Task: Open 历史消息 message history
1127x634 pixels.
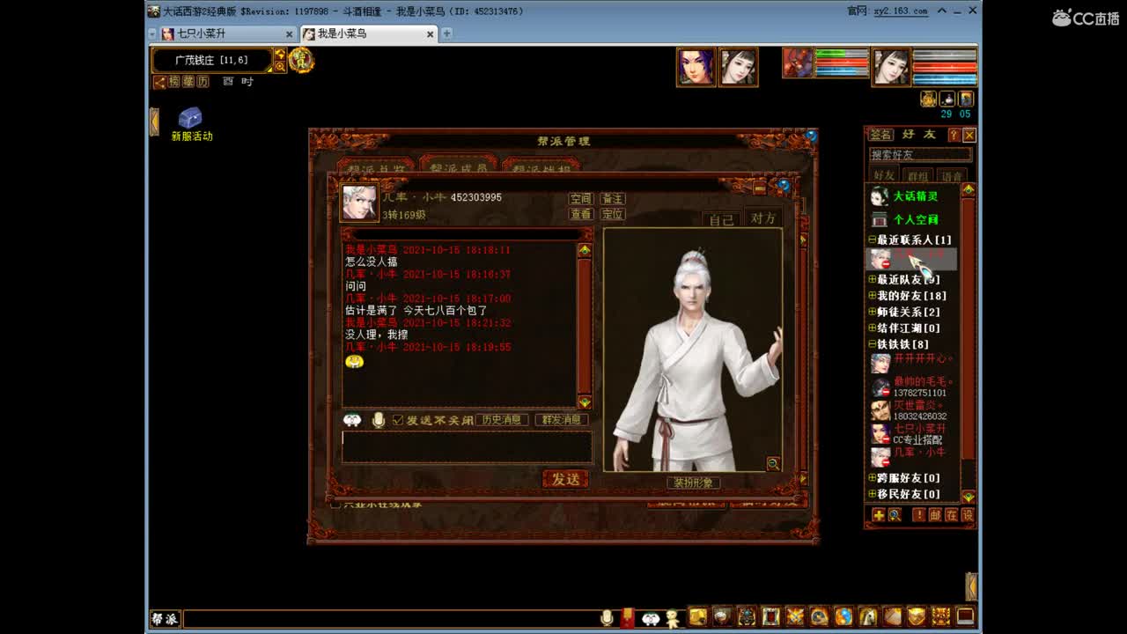Action: pos(502,420)
